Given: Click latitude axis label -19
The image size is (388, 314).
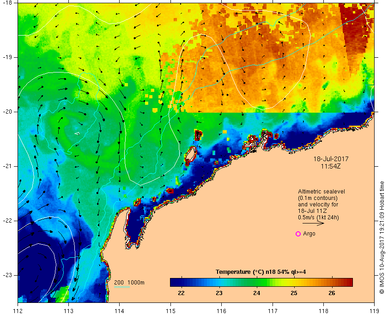Looking at the screenshot, I should 7,57.
